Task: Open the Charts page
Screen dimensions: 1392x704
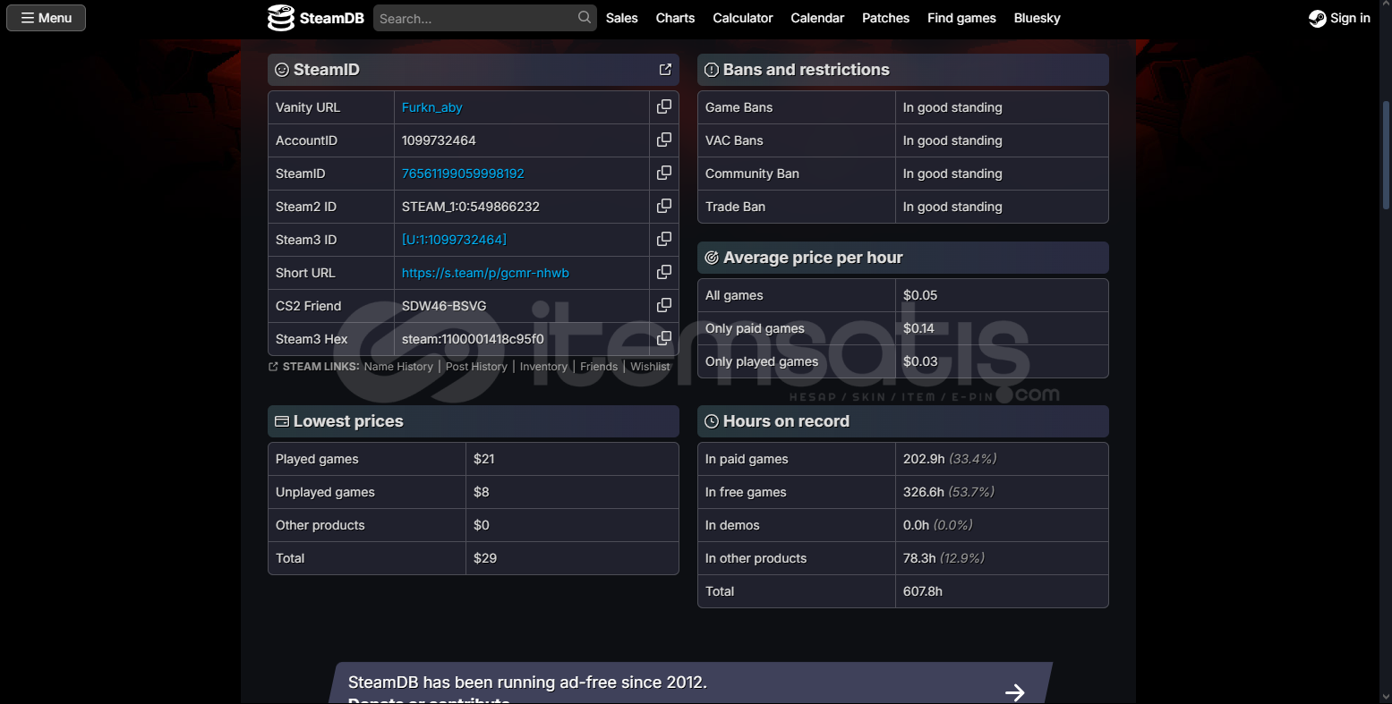Action: tap(675, 18)
